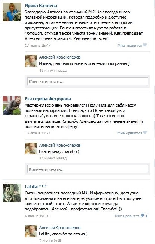Click heart icon on Екатерина Федорова's post
The height and width of the screenshot is (244, 155).
click(145, 133)
